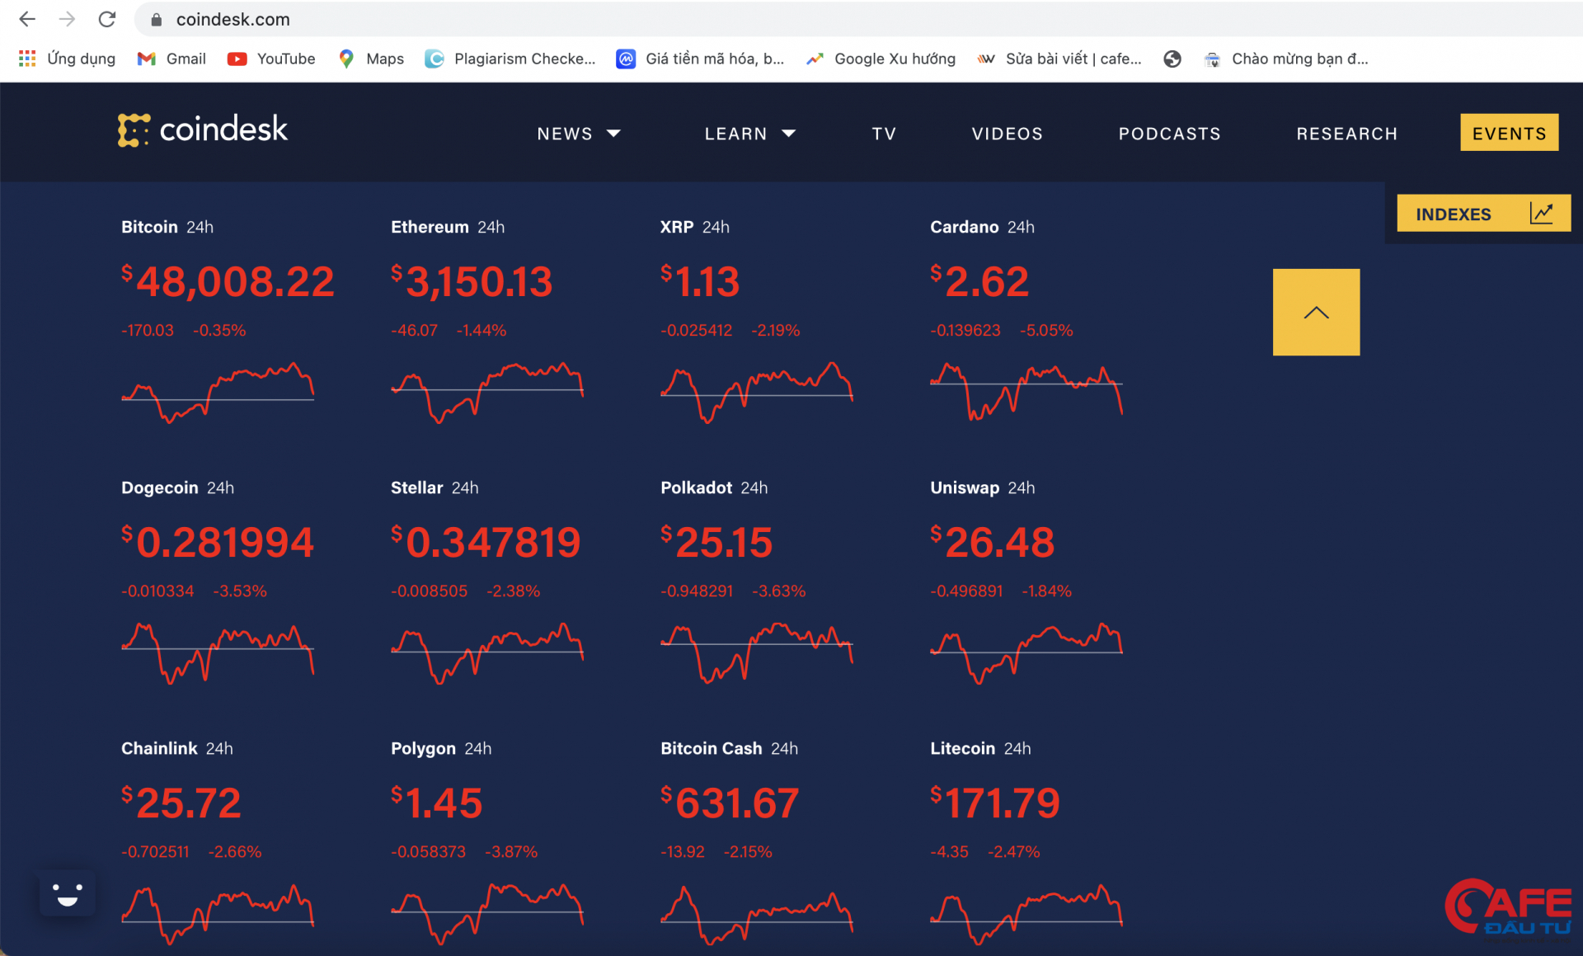
Task: Reload the page with the refresh icon
Action: (106, 19)
